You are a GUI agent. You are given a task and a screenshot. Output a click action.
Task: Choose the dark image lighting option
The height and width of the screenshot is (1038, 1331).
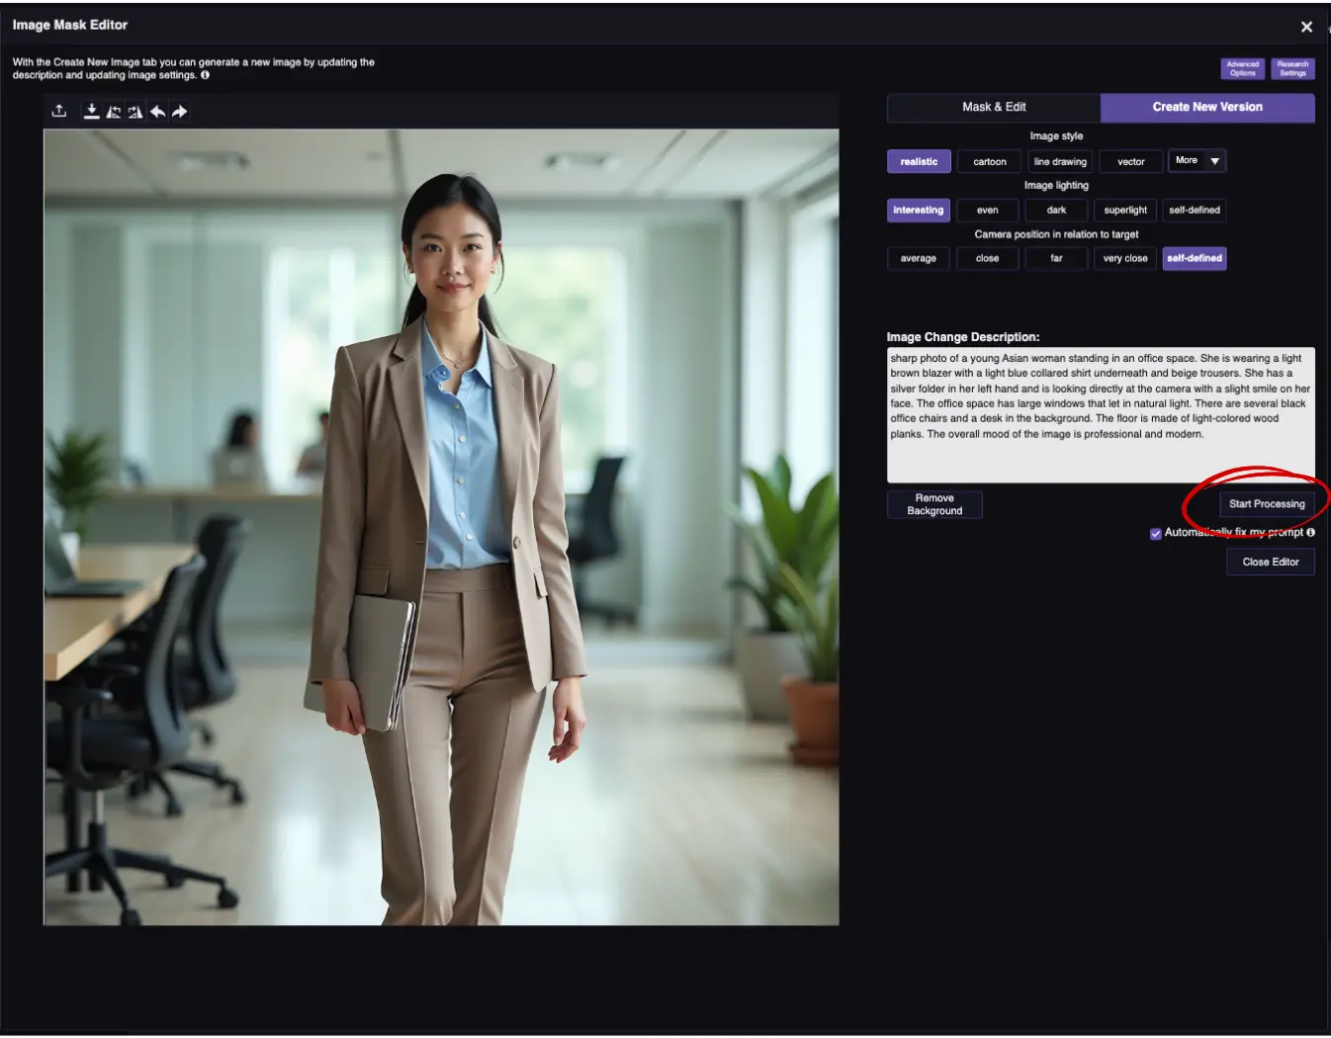[x=1056, y=210]
